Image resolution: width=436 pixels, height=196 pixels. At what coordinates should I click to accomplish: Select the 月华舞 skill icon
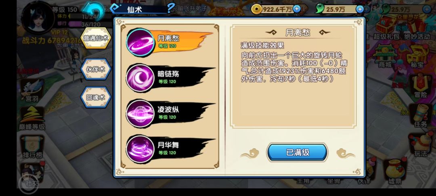pyautogui.click(x=140, y=149)
